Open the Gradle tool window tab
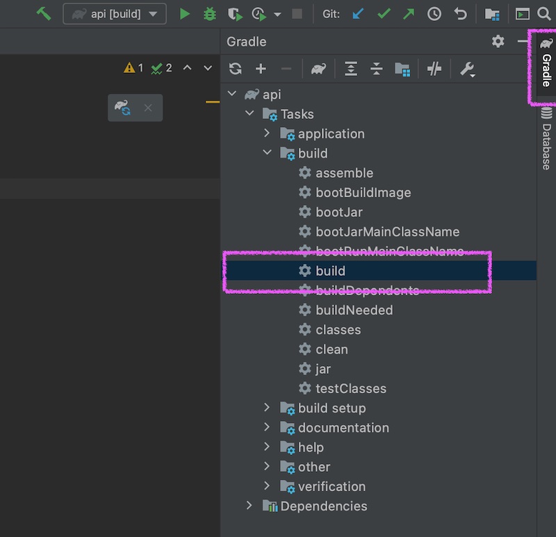The width and height of the screenshot is (556, 537). pyautogui.click(x=546, y=64)
